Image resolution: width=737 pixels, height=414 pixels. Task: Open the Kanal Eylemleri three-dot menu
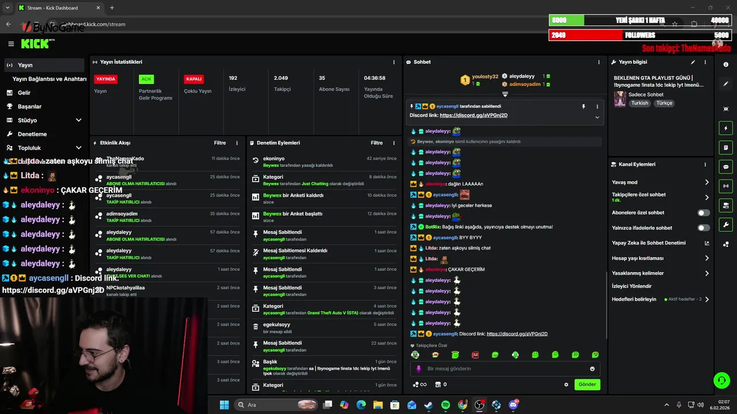pos(705,164)
